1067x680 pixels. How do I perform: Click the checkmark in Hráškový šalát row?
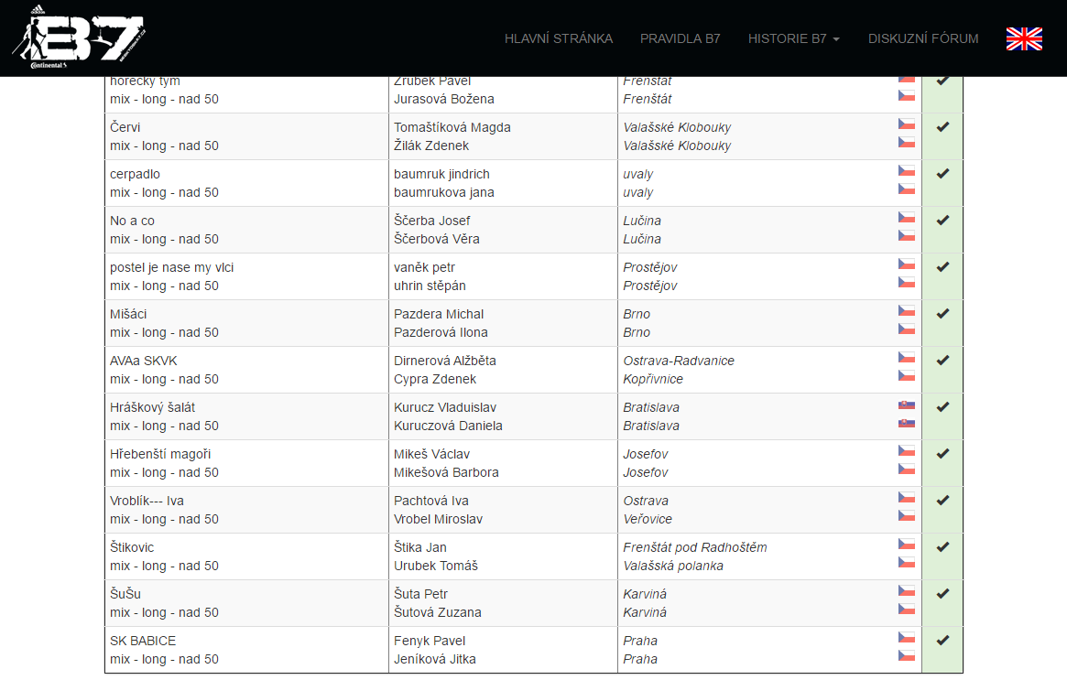pos(942,406)
